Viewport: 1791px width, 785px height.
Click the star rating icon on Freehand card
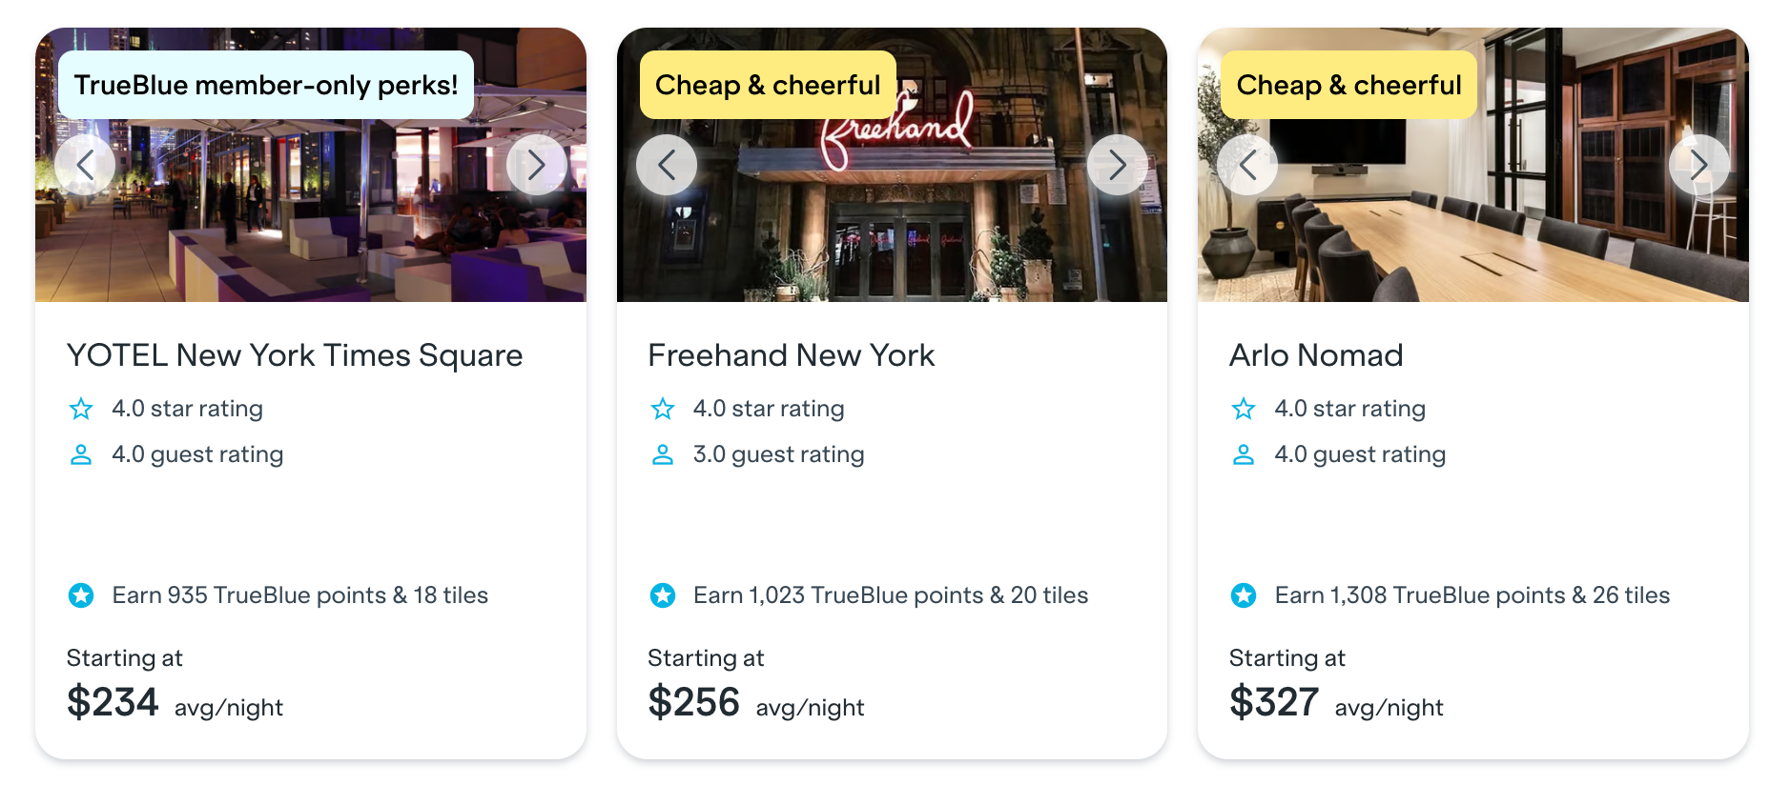point(664,409)
